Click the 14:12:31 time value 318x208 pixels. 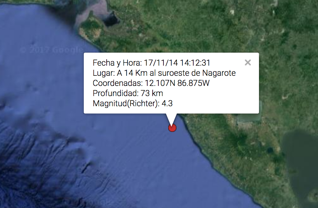point(195,63)
